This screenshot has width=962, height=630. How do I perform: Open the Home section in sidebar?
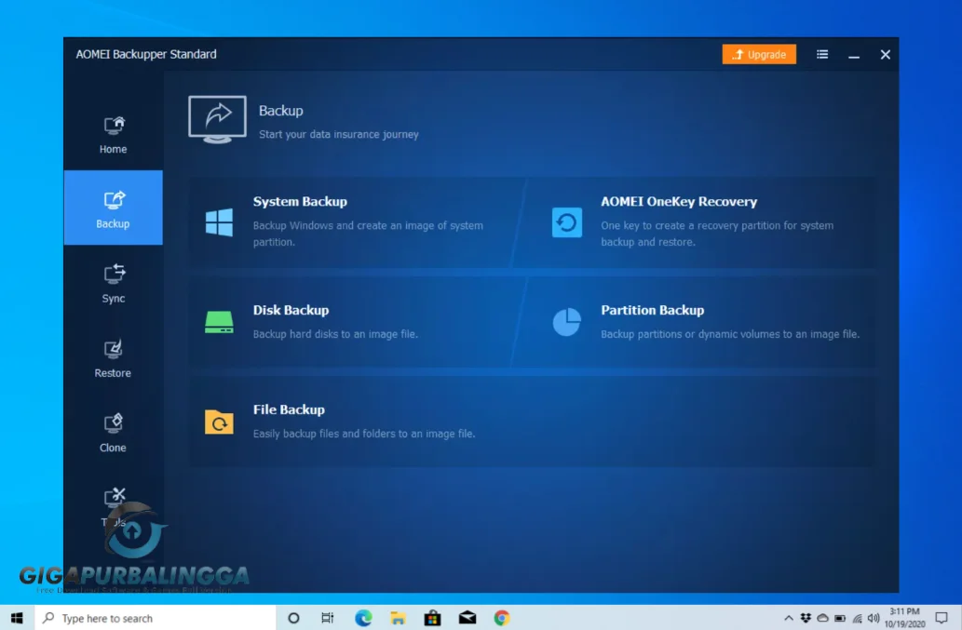coord(113,135)
